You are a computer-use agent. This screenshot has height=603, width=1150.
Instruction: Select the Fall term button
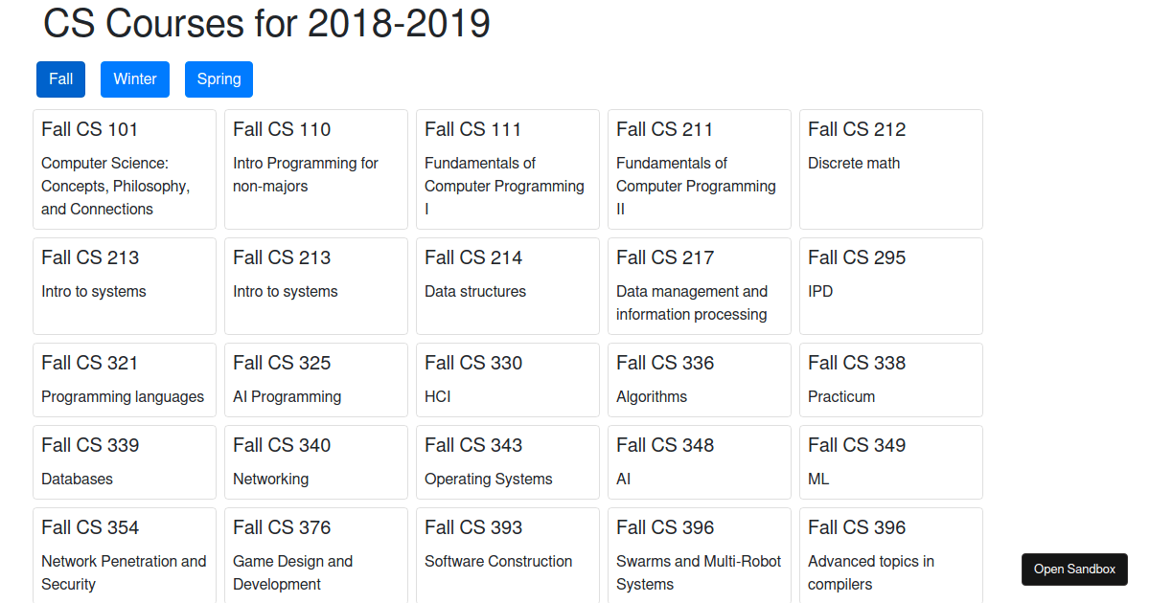(x=60, y=79)
